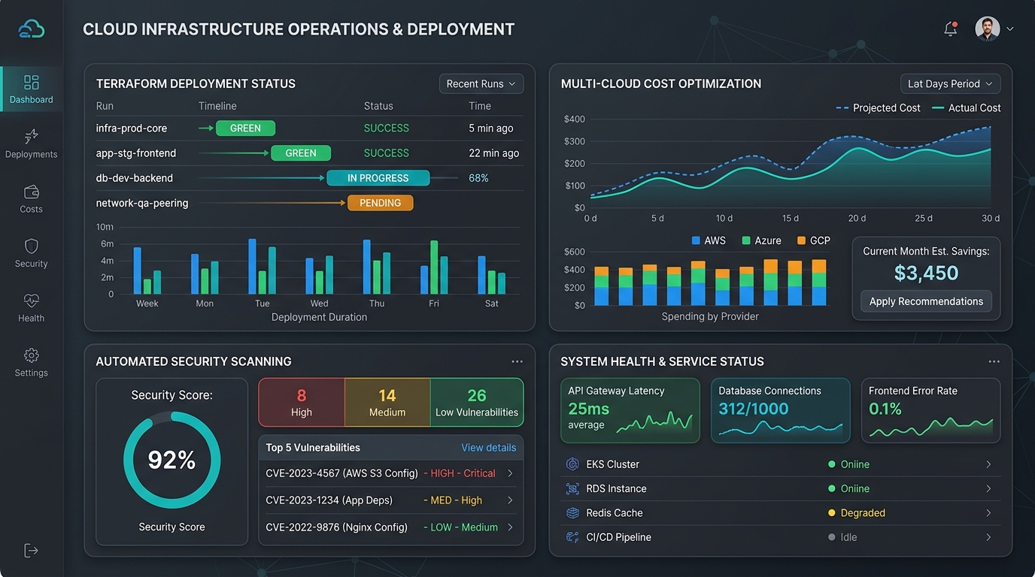Go to Security section label

coord(32,264)
